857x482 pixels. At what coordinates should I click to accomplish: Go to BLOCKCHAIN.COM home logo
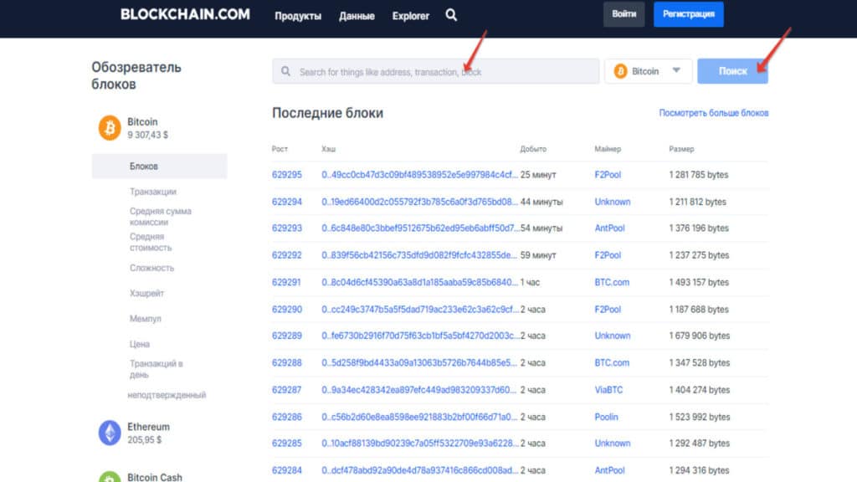tap(185, 15)
